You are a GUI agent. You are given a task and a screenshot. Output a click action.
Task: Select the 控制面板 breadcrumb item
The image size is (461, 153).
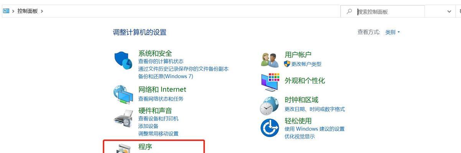(x=28, y=11)
